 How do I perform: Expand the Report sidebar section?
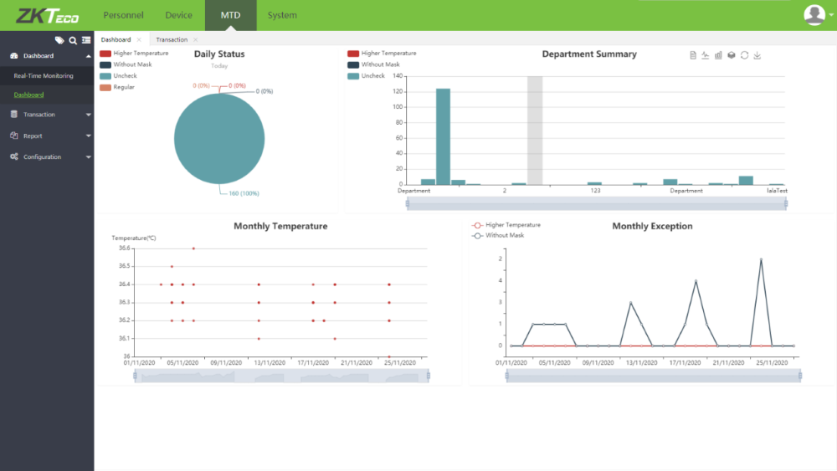coord(47,136)
